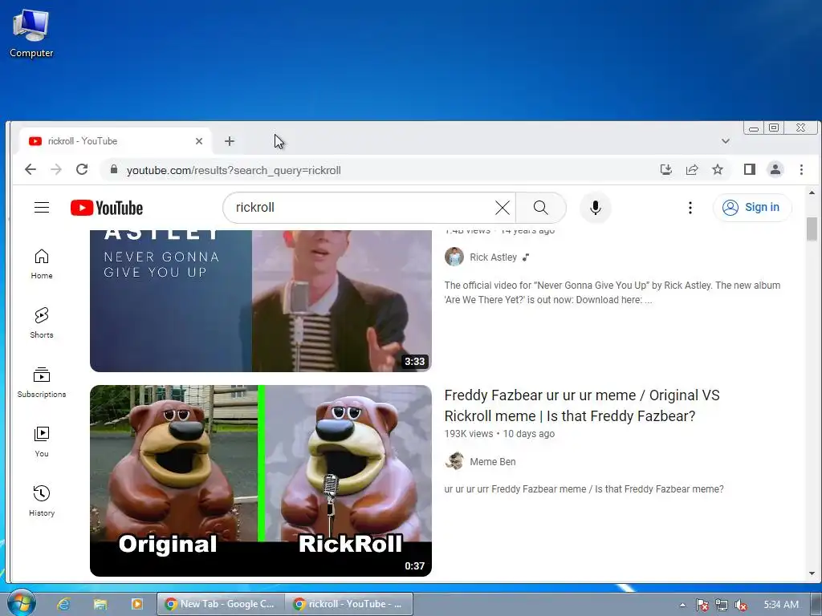The width and height of the screenshot is (822, 616).
Task: Open You section in sidebar
Action: click(x=42, y=442)
